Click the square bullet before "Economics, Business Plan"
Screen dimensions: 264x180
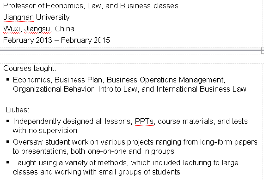[7, 80]
